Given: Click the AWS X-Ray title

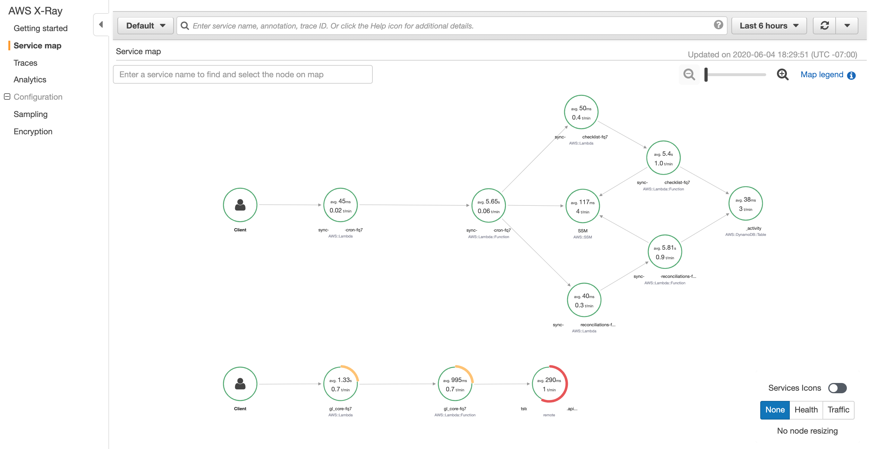Looking at the screenshot, I should (x=35, y=11).
